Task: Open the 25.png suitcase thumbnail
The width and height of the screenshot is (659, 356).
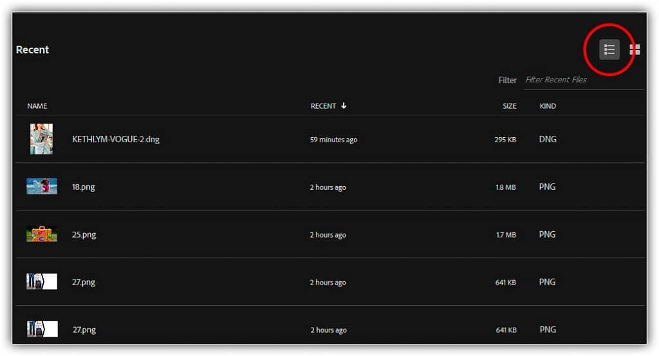Action: click(x=42, y=234)
